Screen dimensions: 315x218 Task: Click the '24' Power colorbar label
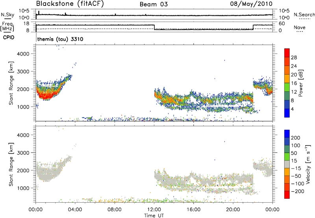click(294, 66)
